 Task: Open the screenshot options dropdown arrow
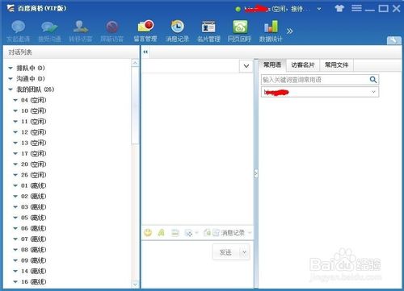click(196, 233)
